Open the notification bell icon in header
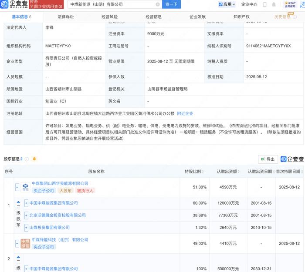Viewport: 305px width, 272px height. [274, 4]
